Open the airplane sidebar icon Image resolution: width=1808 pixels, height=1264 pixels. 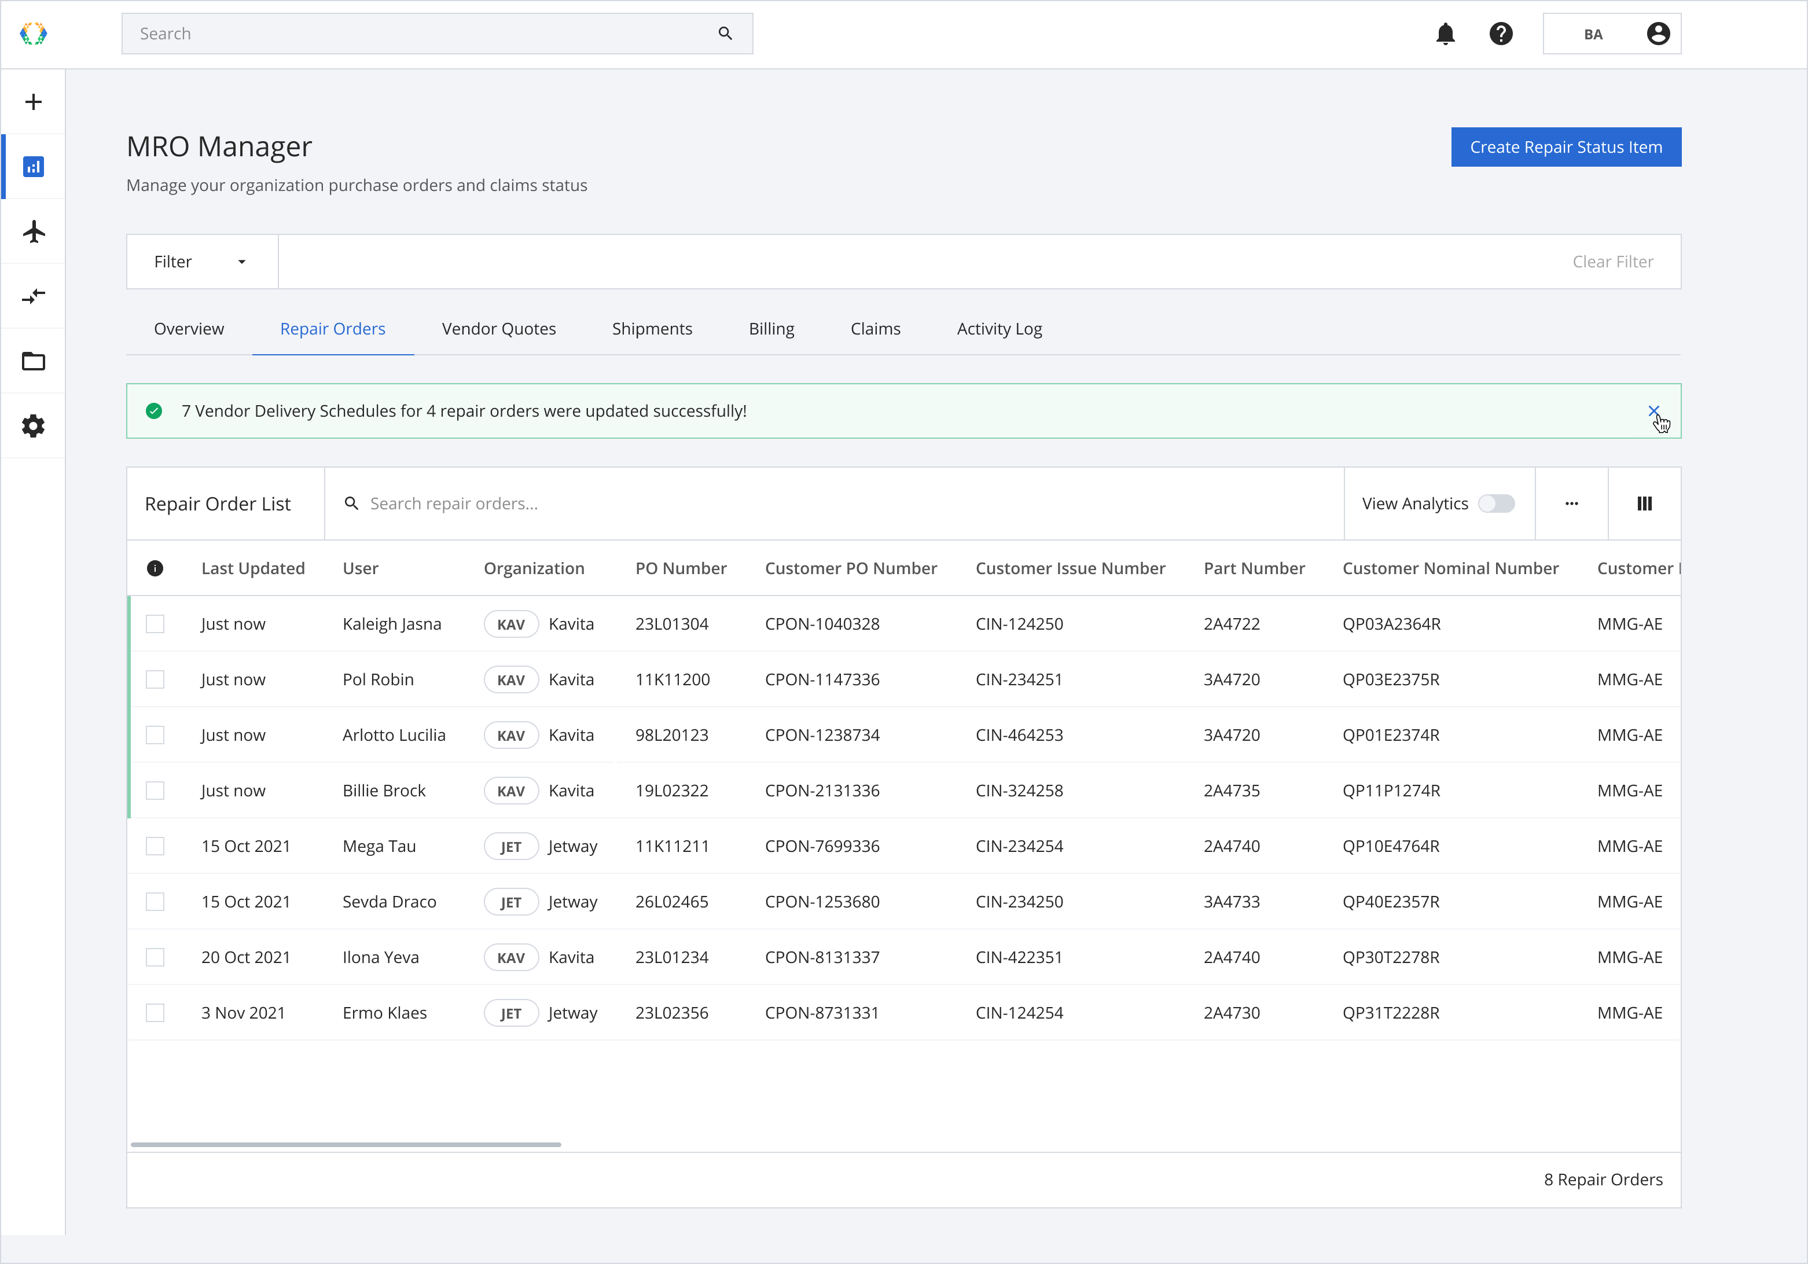33,232
